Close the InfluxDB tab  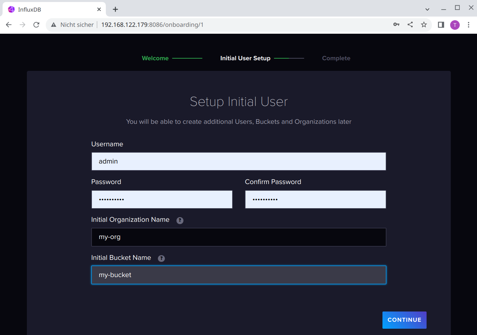99,9
